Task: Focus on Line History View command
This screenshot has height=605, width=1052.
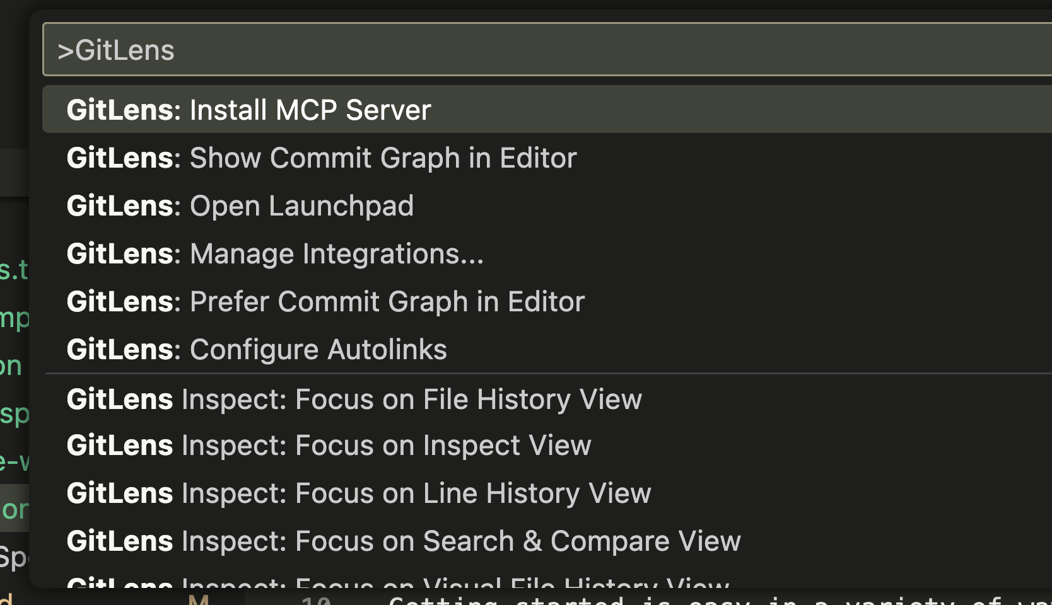Action: click(358, 493)
